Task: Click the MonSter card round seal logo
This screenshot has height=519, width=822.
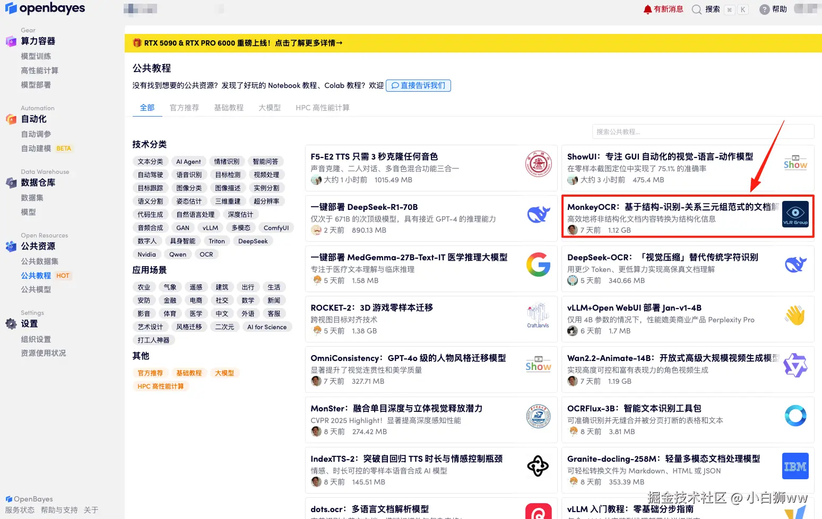Action: tap(538, 416)
